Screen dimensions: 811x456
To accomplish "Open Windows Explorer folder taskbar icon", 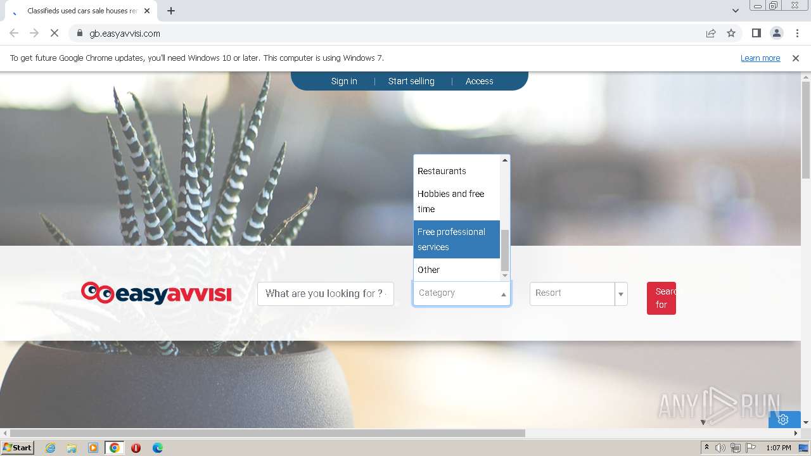I will coord(72,448).
